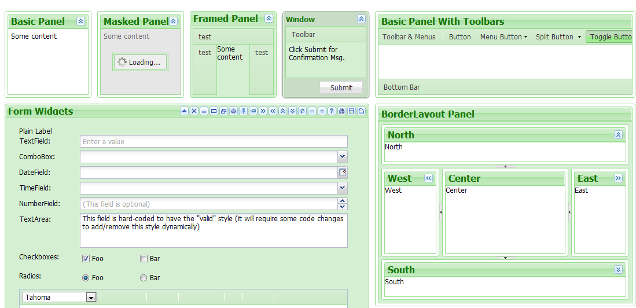The height and width of the screenshot is (308, 636).
Task: Click the refresh tool in Form Widgets header
Action: pyautogui.click(x=302, y=111)
